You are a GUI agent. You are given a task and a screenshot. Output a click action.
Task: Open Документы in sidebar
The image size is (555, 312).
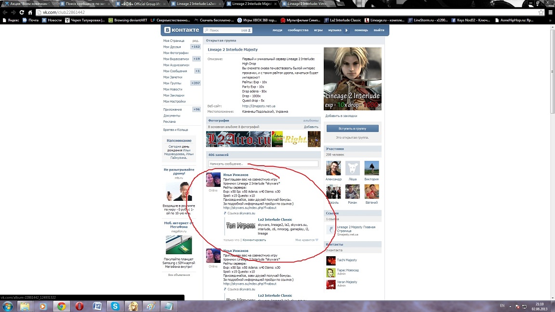point(172,116)
